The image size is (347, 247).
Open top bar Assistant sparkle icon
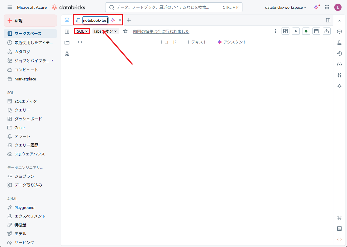[x=316, y=7]
